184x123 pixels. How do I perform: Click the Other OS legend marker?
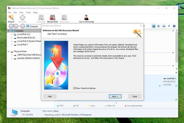pos(106,106)
